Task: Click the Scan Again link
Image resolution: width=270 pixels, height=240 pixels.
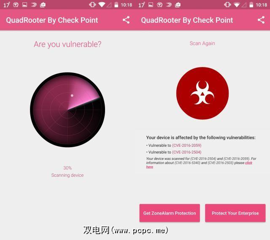Action: [202, 43]
